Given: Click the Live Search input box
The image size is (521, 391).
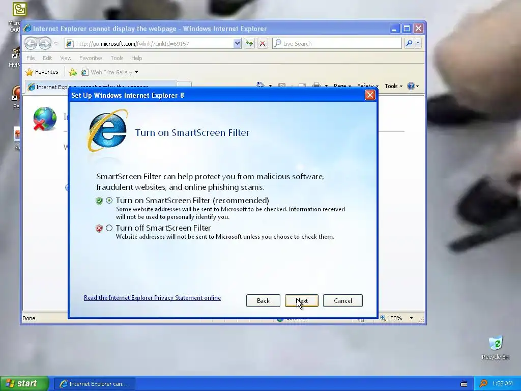Looking at the screenshot, I should pyautogui.click(x=337, y=44).
